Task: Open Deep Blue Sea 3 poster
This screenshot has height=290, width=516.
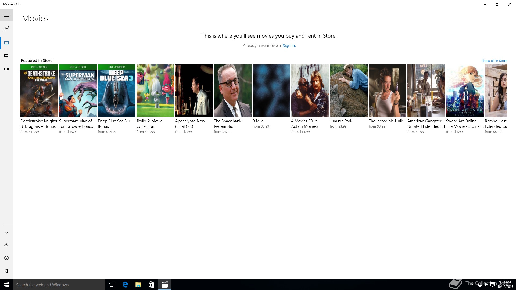Action: (x=117, y=91)
